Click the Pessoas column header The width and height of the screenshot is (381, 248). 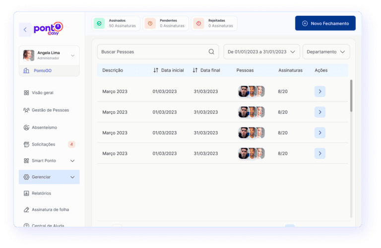pos(245,70)
